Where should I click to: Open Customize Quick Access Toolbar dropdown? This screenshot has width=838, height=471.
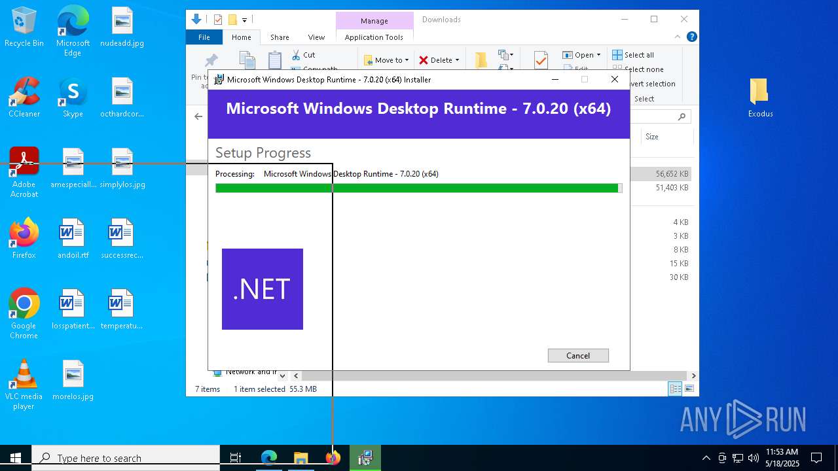pyautogui.click(x=244, y=20)
